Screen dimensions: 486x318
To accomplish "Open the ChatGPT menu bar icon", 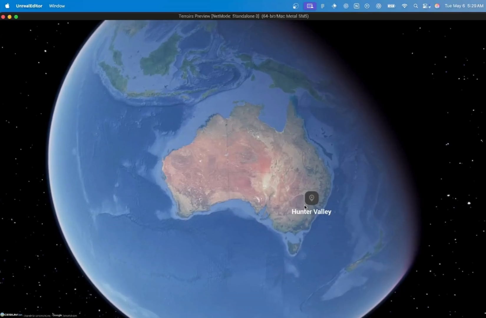I will click(346, 6).
